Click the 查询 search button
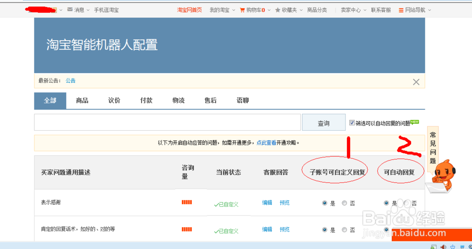The height and width of the screenshot is (249, 472). 324,123
